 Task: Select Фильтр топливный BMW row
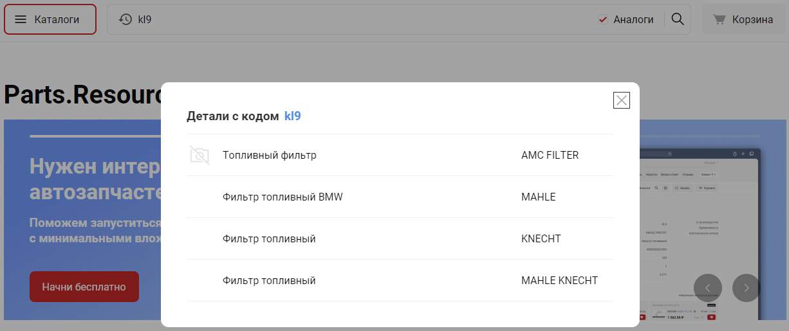point(400,197)
